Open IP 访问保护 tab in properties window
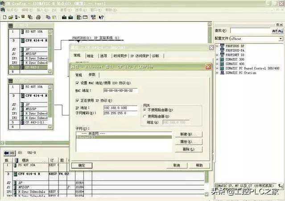This screenshot has width=285, height=201. (x=140, y=56)
